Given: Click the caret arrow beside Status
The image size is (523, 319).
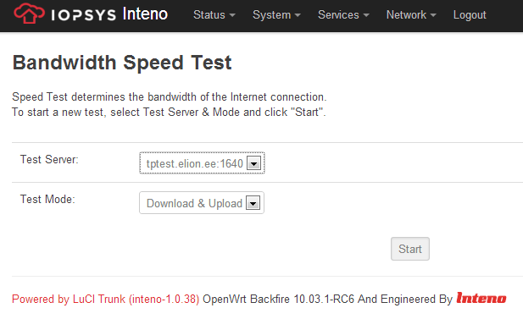Looking at the screenshot, I should point(232,15).
